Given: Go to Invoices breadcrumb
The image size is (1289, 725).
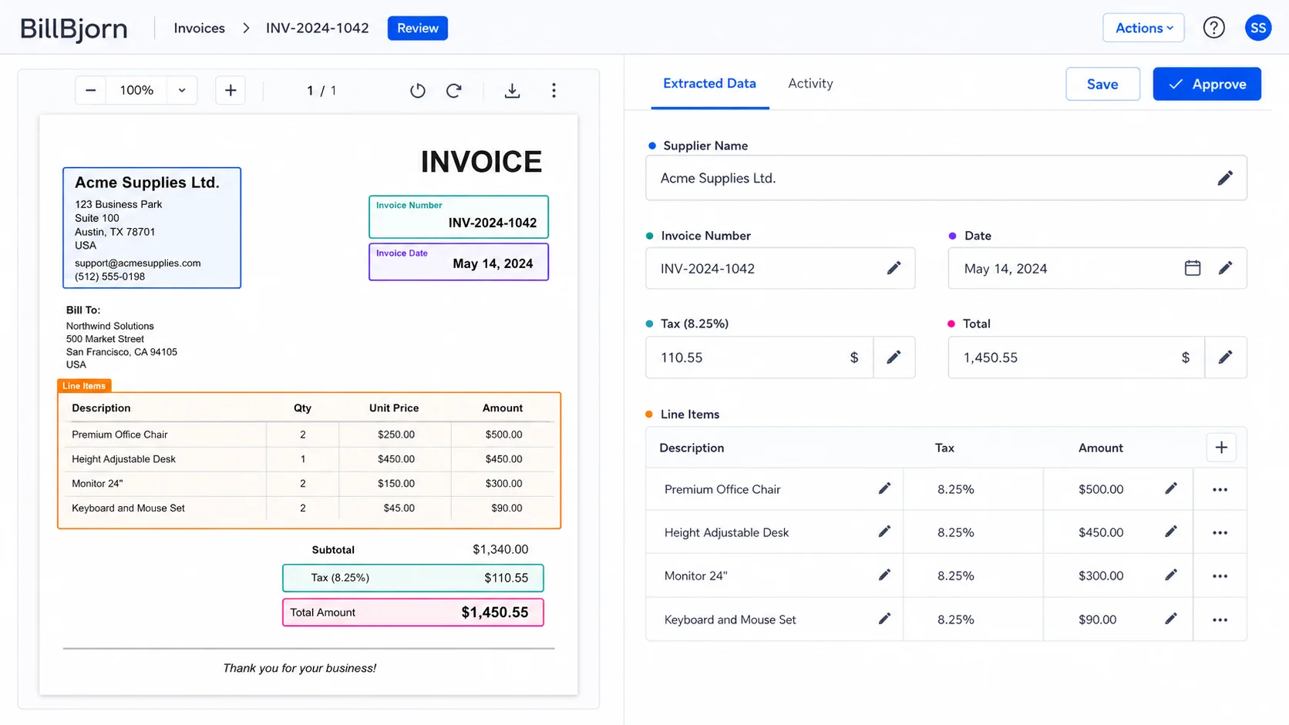Looking at the screenshot, I should [x=199, y=28].
